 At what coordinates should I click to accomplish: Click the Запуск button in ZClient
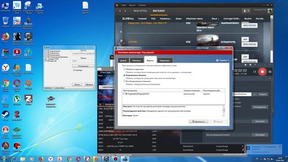(77, 85)
